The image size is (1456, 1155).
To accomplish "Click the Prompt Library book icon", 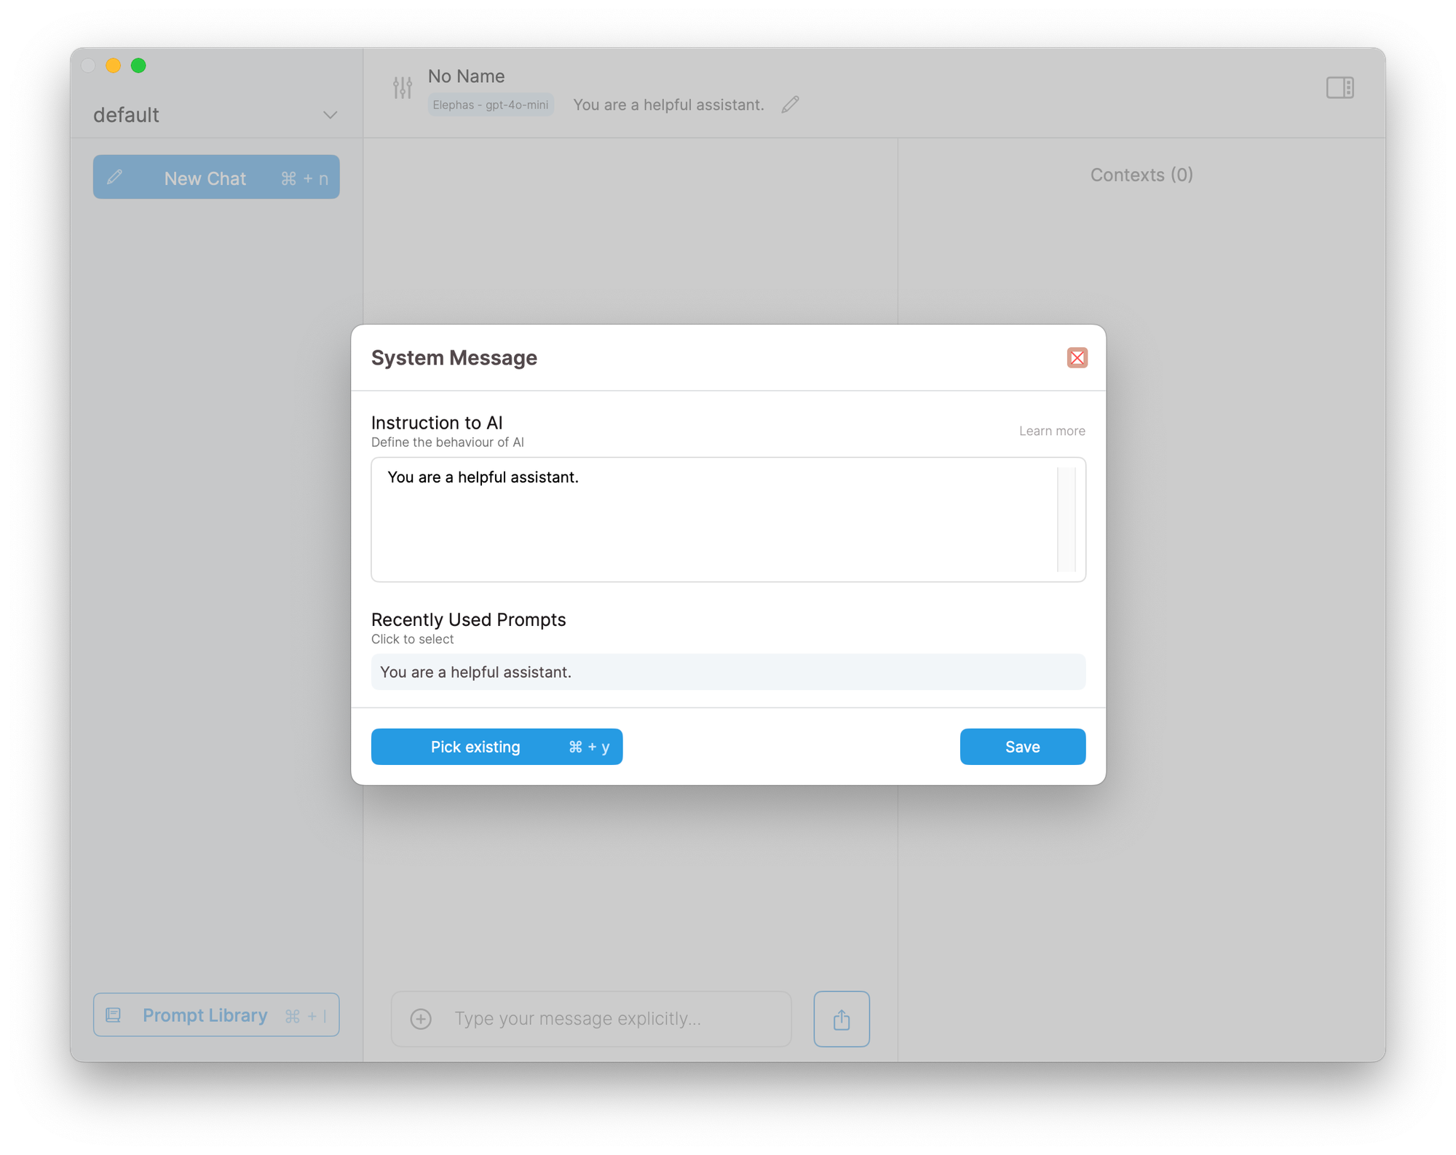I will [x=114, y=1015].
